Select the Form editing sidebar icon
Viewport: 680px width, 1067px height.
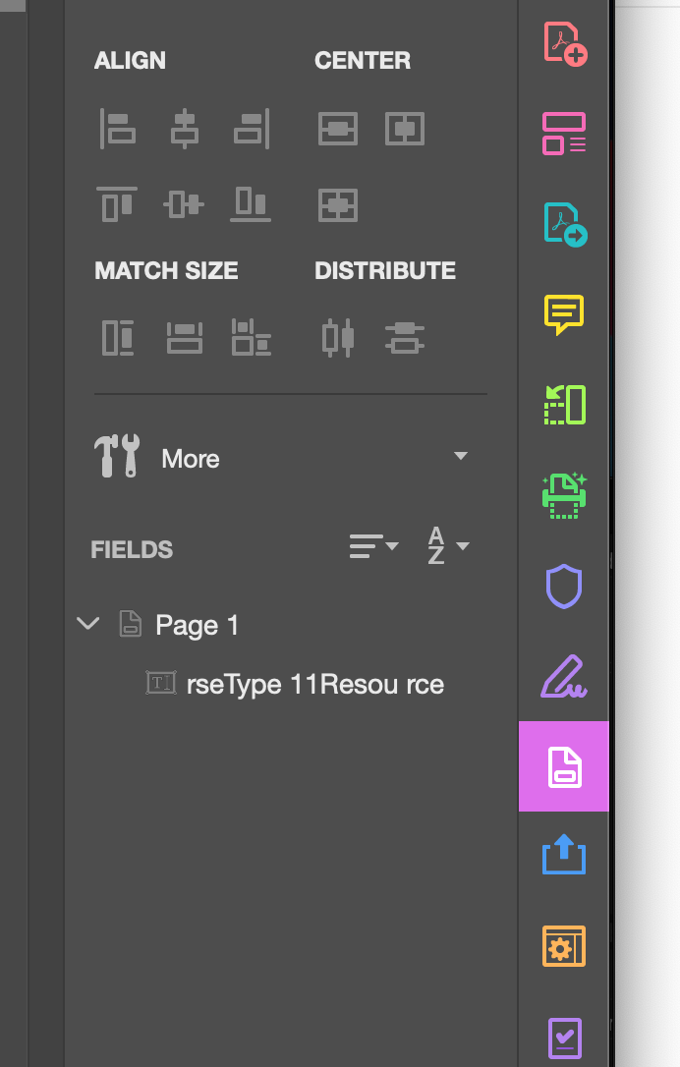point(563,766)
